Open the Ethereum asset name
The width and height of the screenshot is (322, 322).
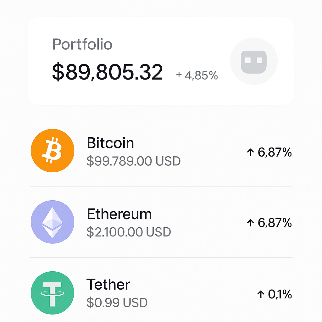119,214
